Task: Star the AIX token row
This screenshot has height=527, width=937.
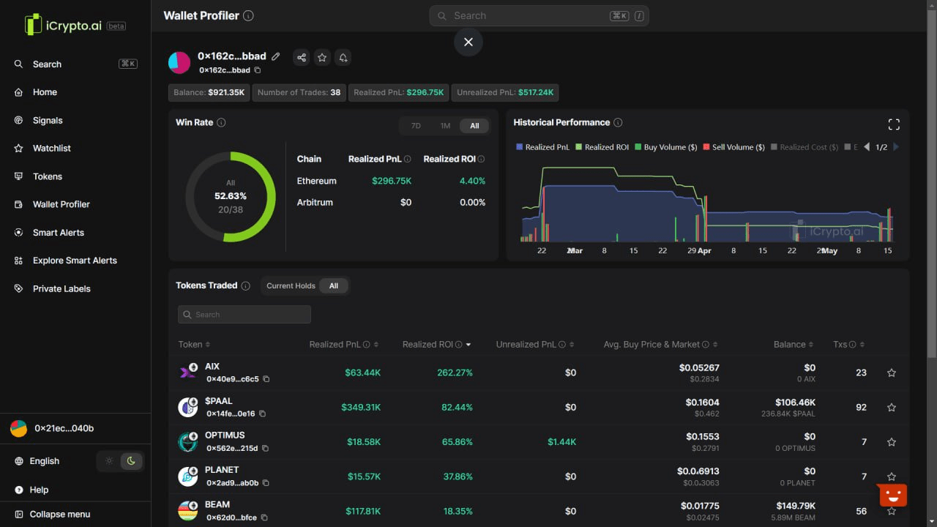Action: [891, 373]
